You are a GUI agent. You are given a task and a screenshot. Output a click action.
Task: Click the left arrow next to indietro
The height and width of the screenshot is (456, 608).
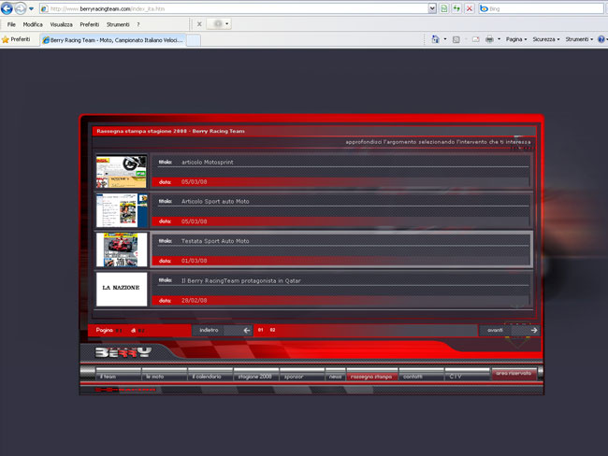point(247,331)
